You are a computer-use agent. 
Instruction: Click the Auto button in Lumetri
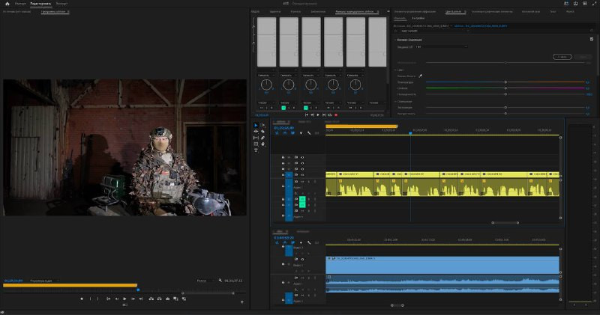tap(561, 56)
